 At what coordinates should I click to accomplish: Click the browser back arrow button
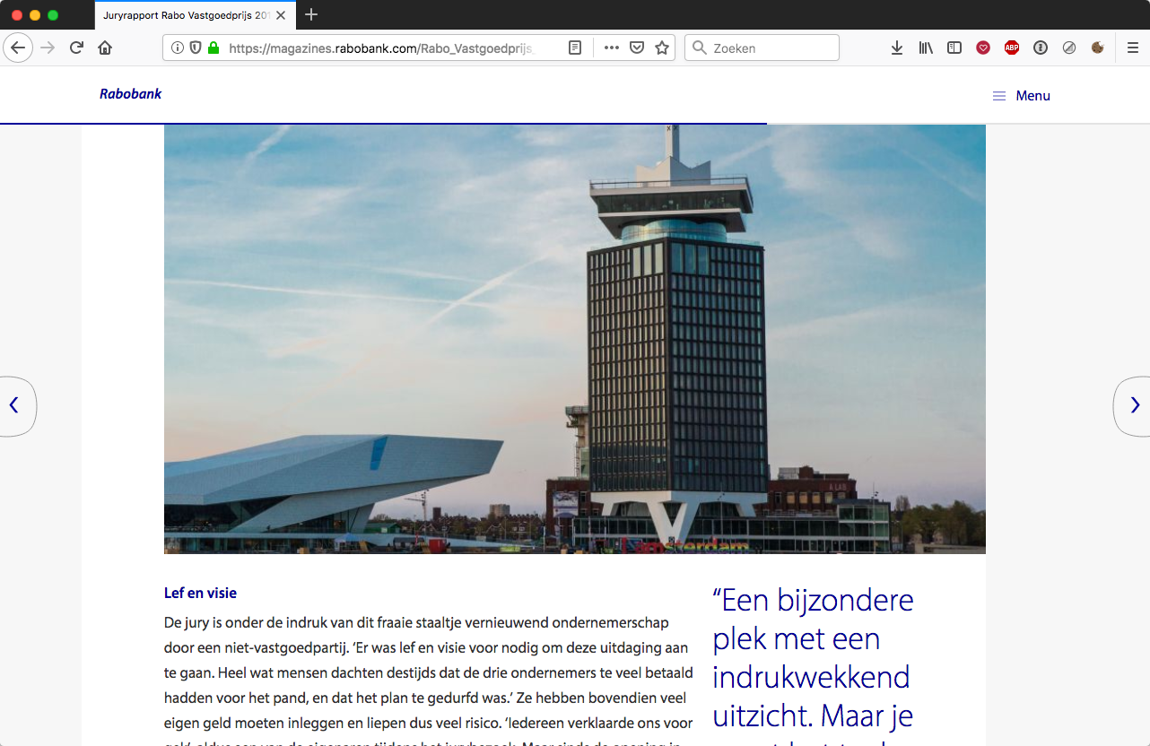click(x=18, y=48)
